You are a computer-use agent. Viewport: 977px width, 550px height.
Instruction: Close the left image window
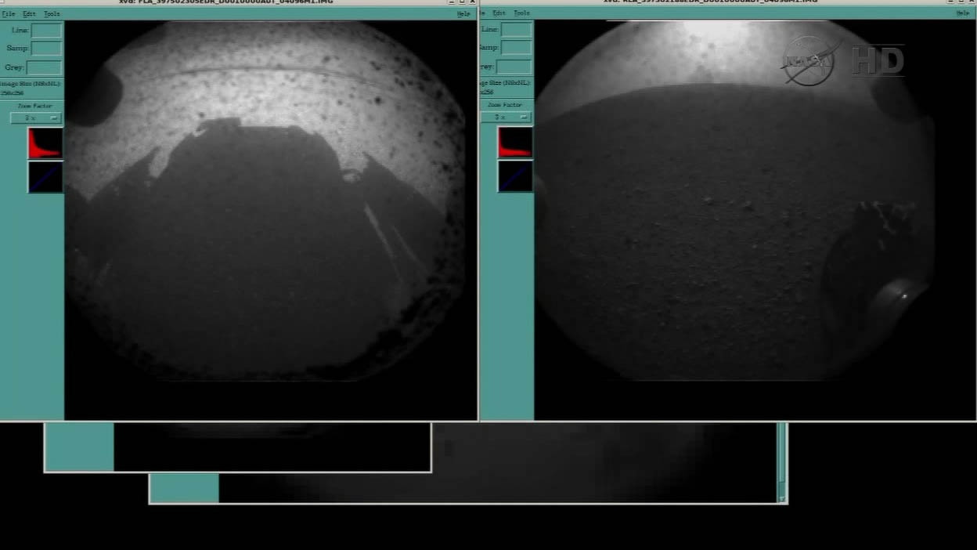(x=472, y=2)
